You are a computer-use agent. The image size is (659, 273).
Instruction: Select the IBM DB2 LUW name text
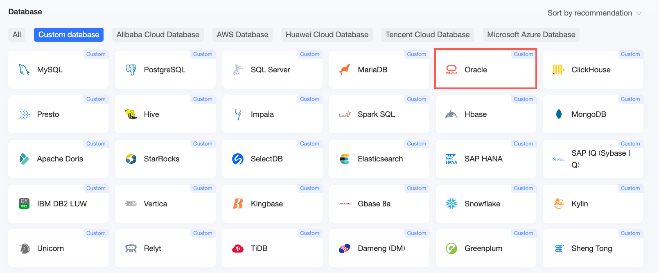(62, 204)
